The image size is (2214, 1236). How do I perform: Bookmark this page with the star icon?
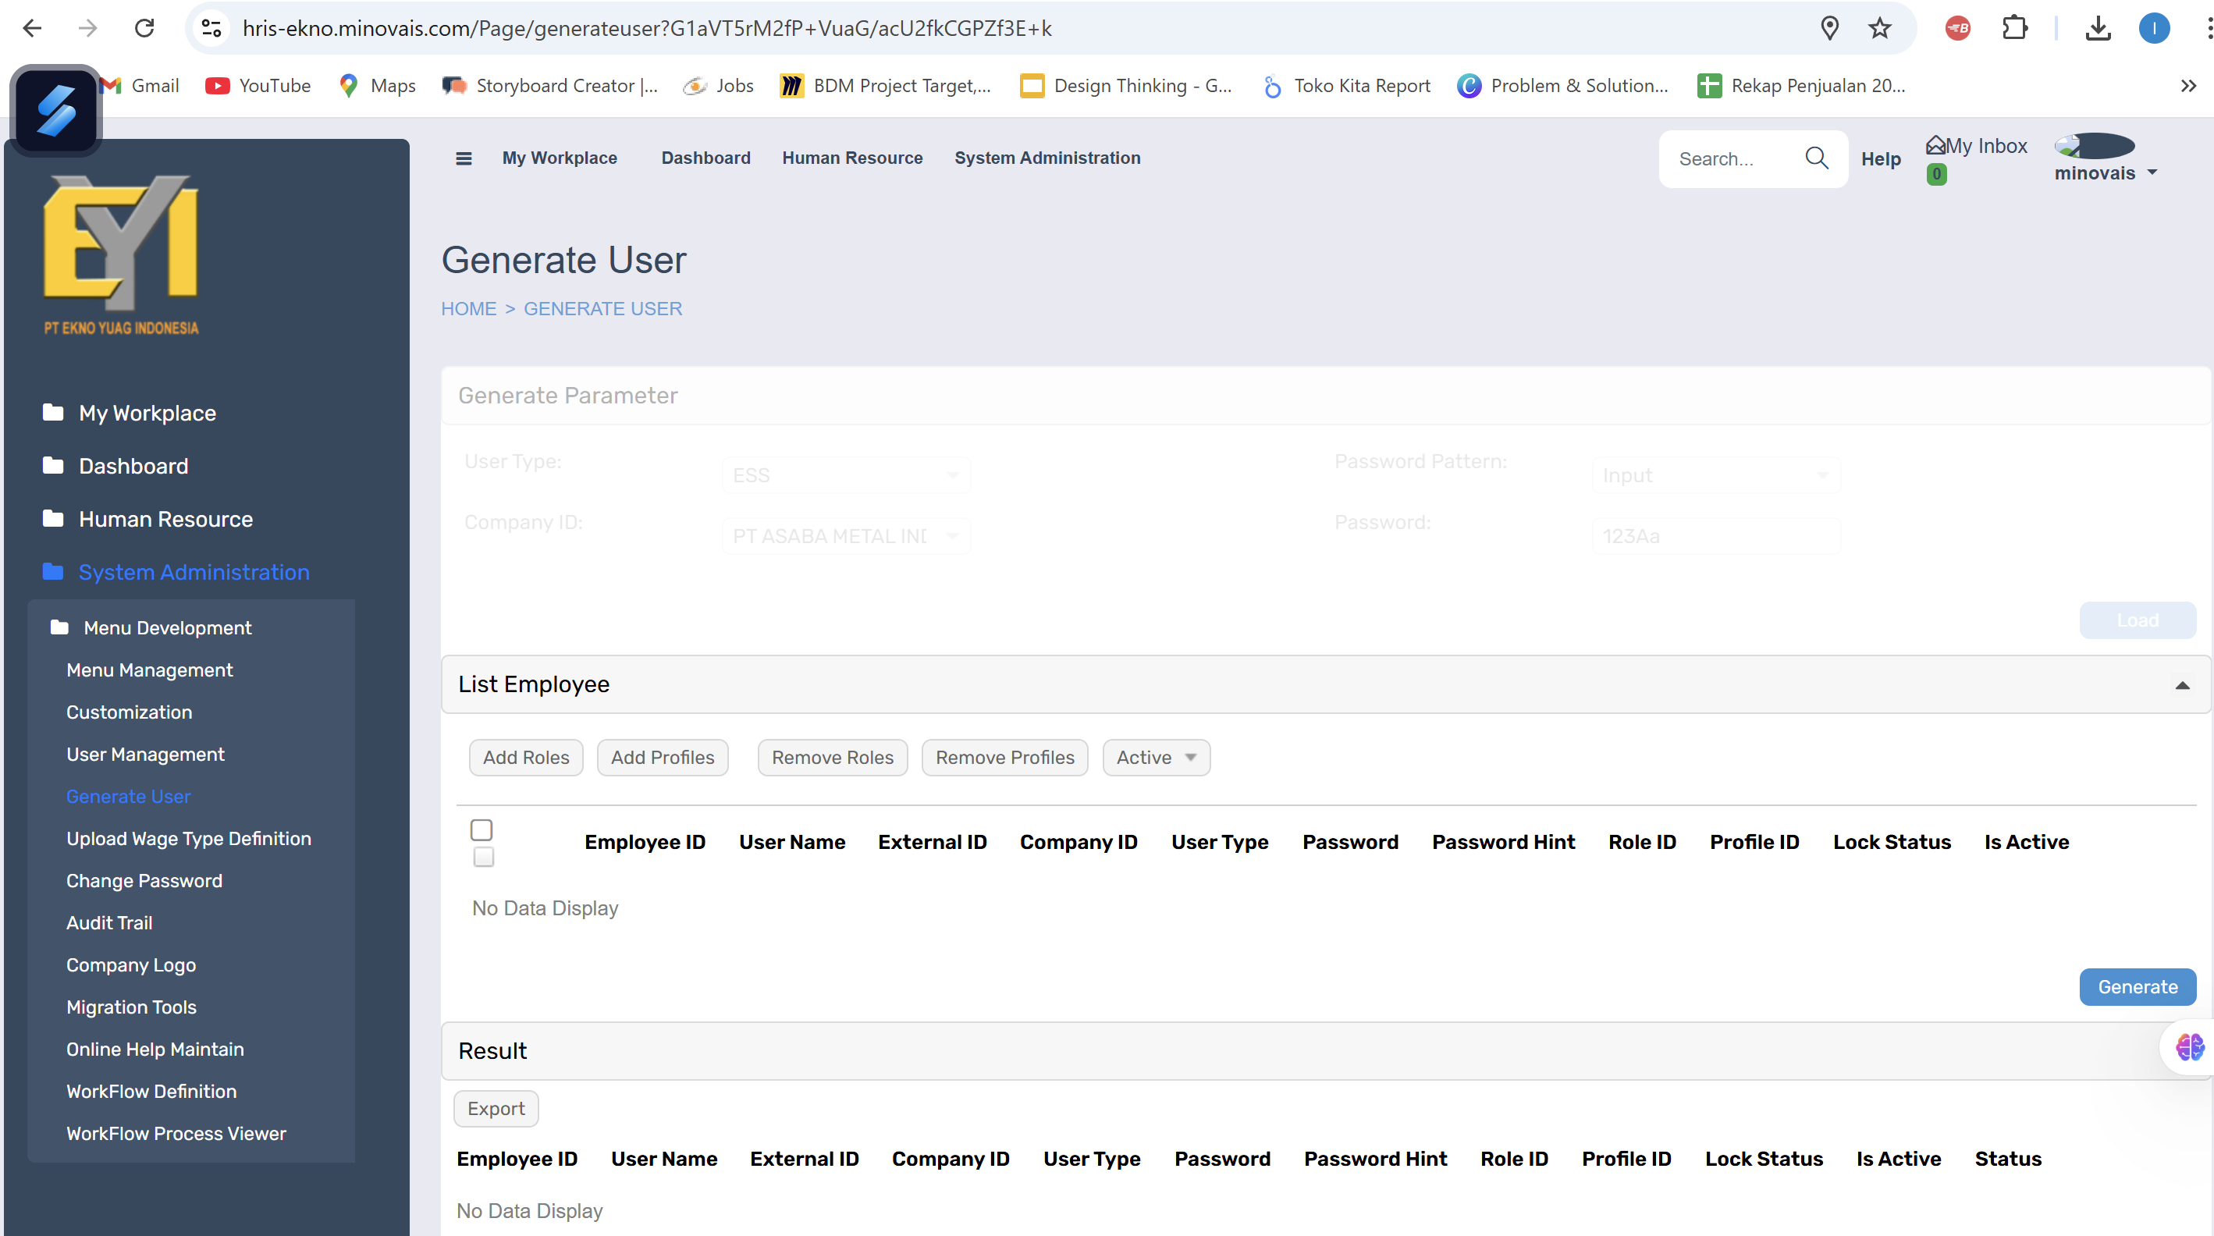1880,28
